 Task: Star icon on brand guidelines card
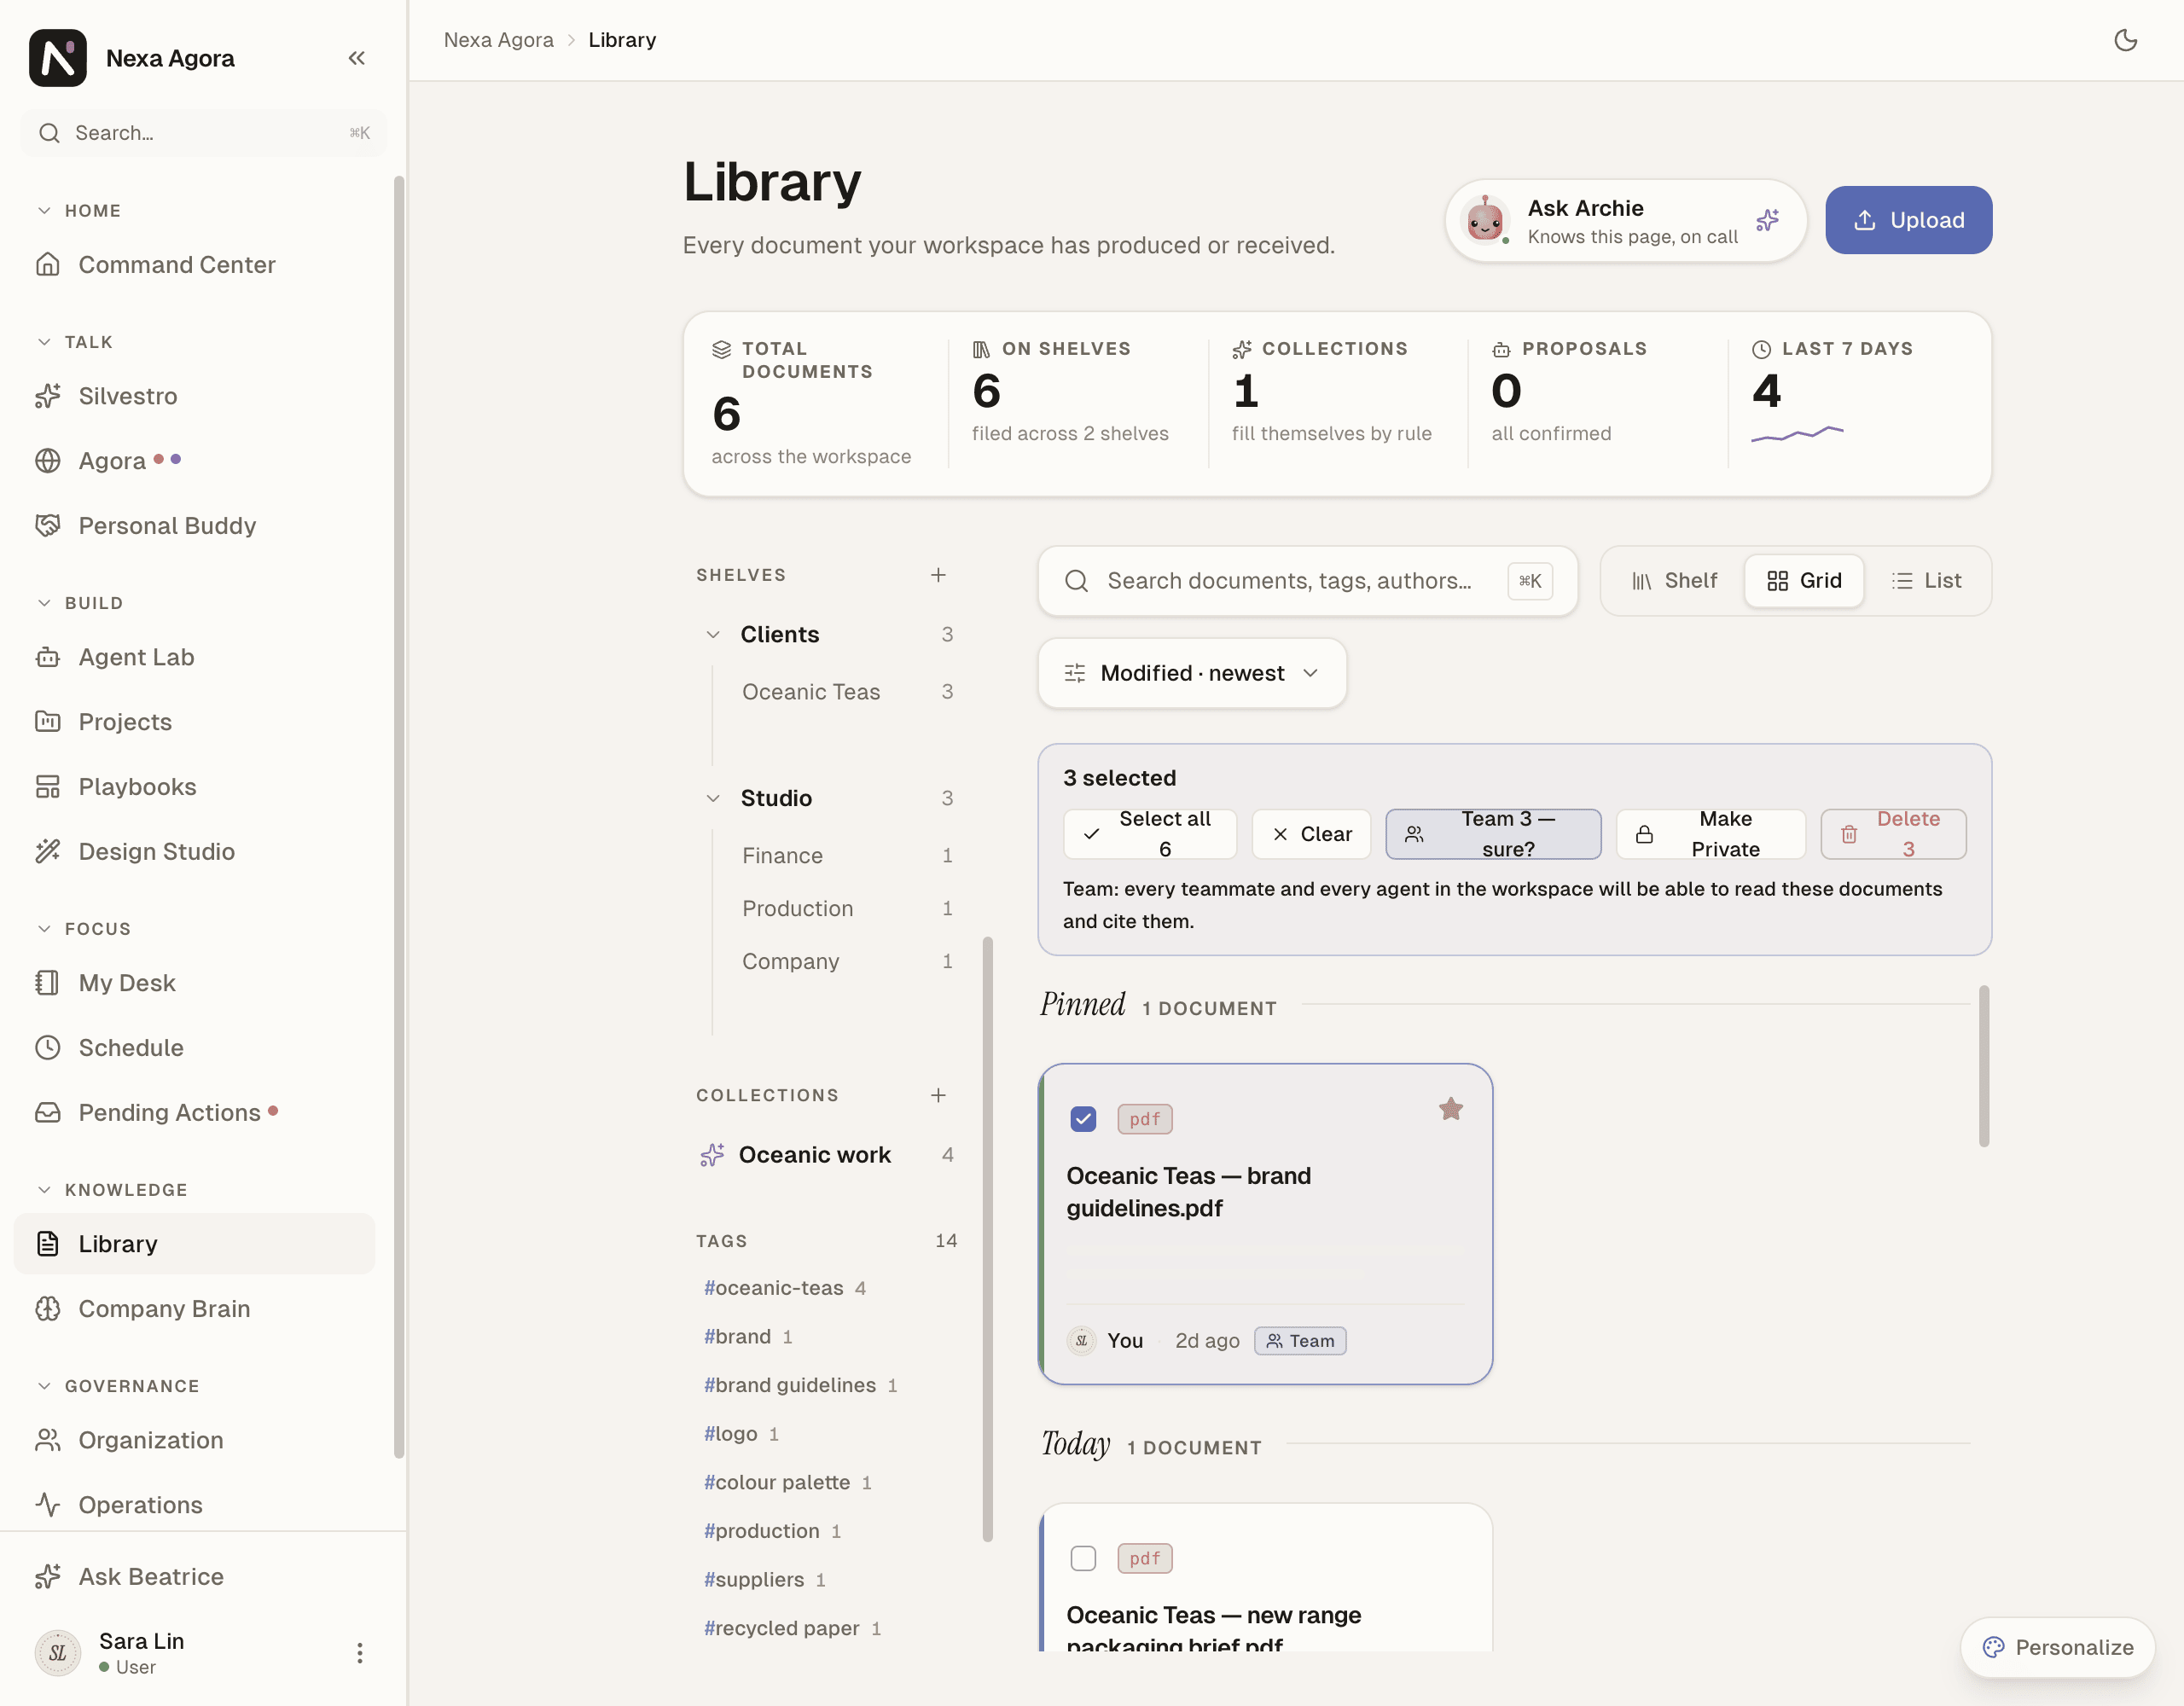tap(1451, 1109)
